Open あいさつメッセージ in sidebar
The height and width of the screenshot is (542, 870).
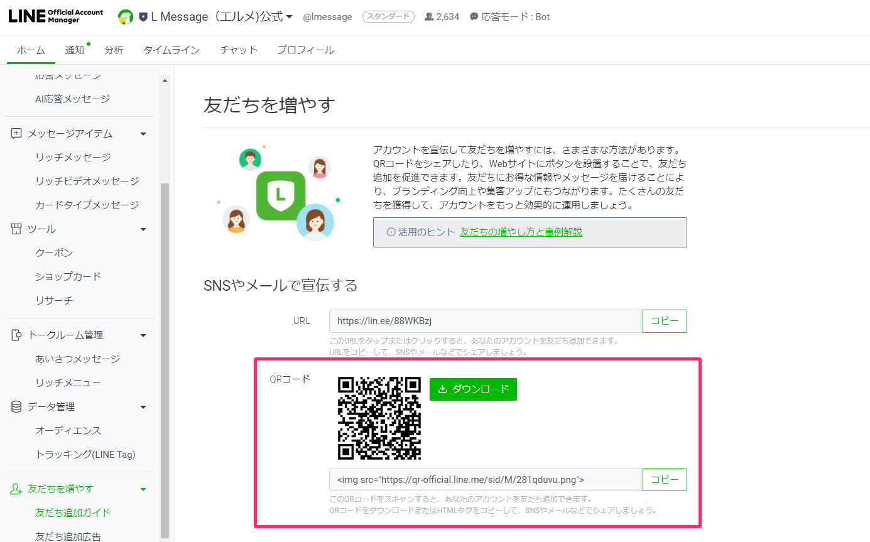coord(78,359)
